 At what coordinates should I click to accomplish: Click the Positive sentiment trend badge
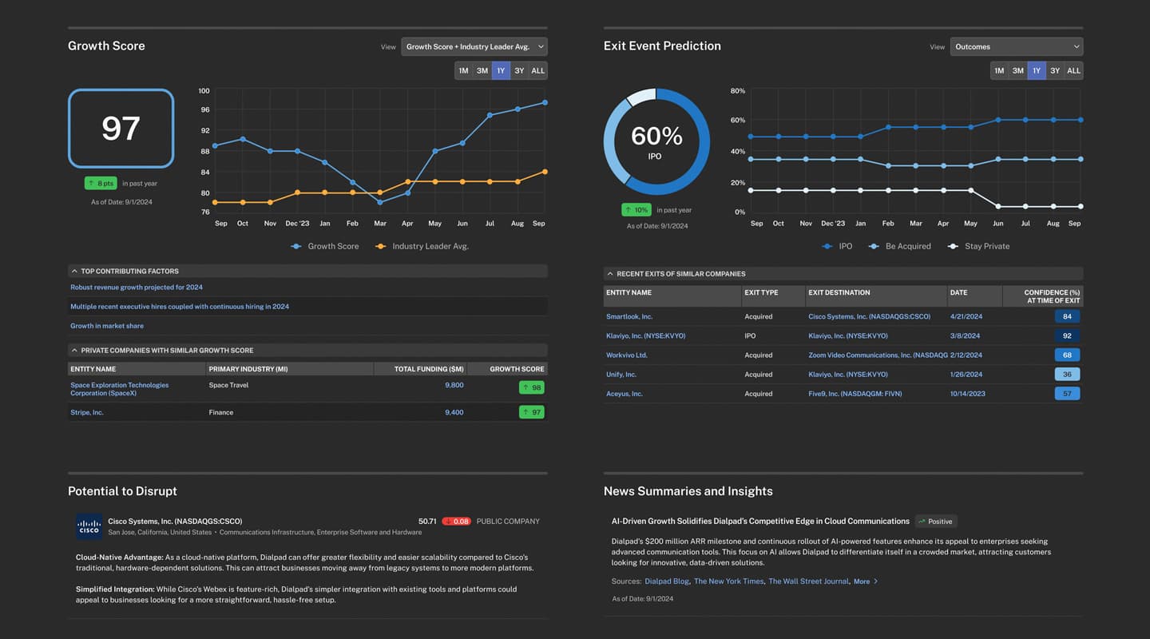coord(935,522)
